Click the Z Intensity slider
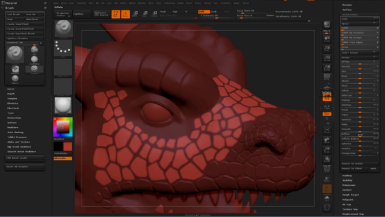The image size is (385, 217). [216, 16]
